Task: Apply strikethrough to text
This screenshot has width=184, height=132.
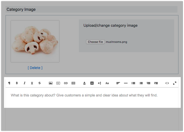Action: point(40,83)
